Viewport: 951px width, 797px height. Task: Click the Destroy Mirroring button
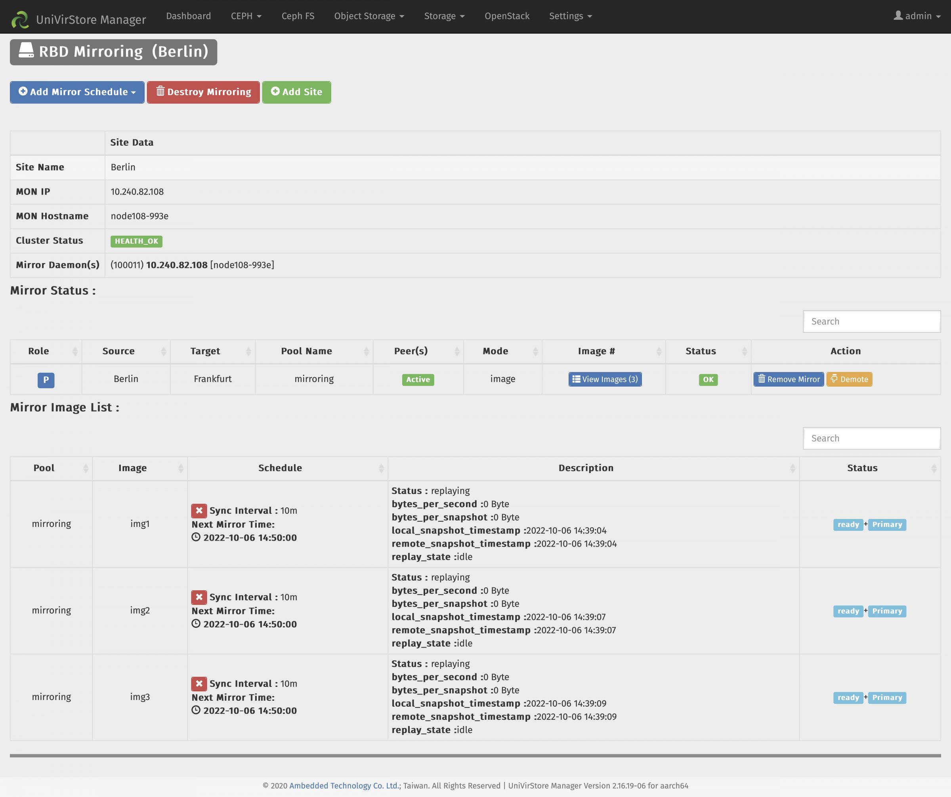point(203,92)
